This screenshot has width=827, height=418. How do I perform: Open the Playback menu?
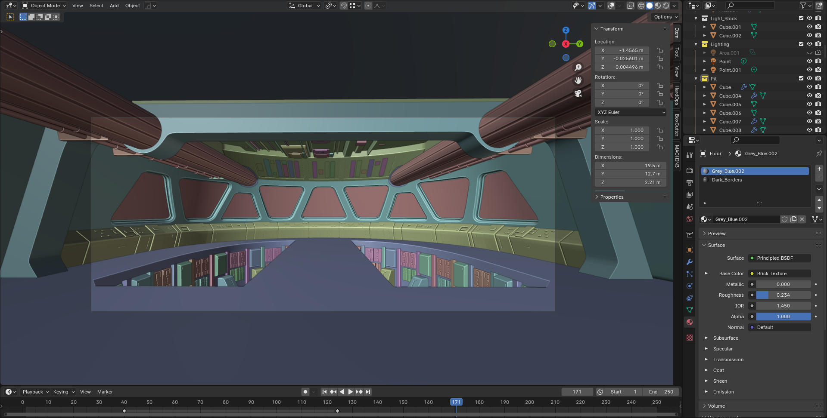tap(35, 392)
